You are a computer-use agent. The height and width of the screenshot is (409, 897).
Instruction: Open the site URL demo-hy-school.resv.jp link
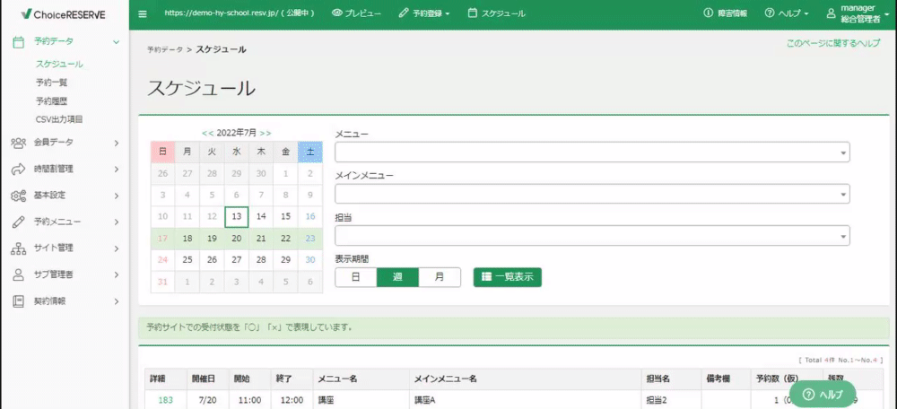tap(239, 13)
